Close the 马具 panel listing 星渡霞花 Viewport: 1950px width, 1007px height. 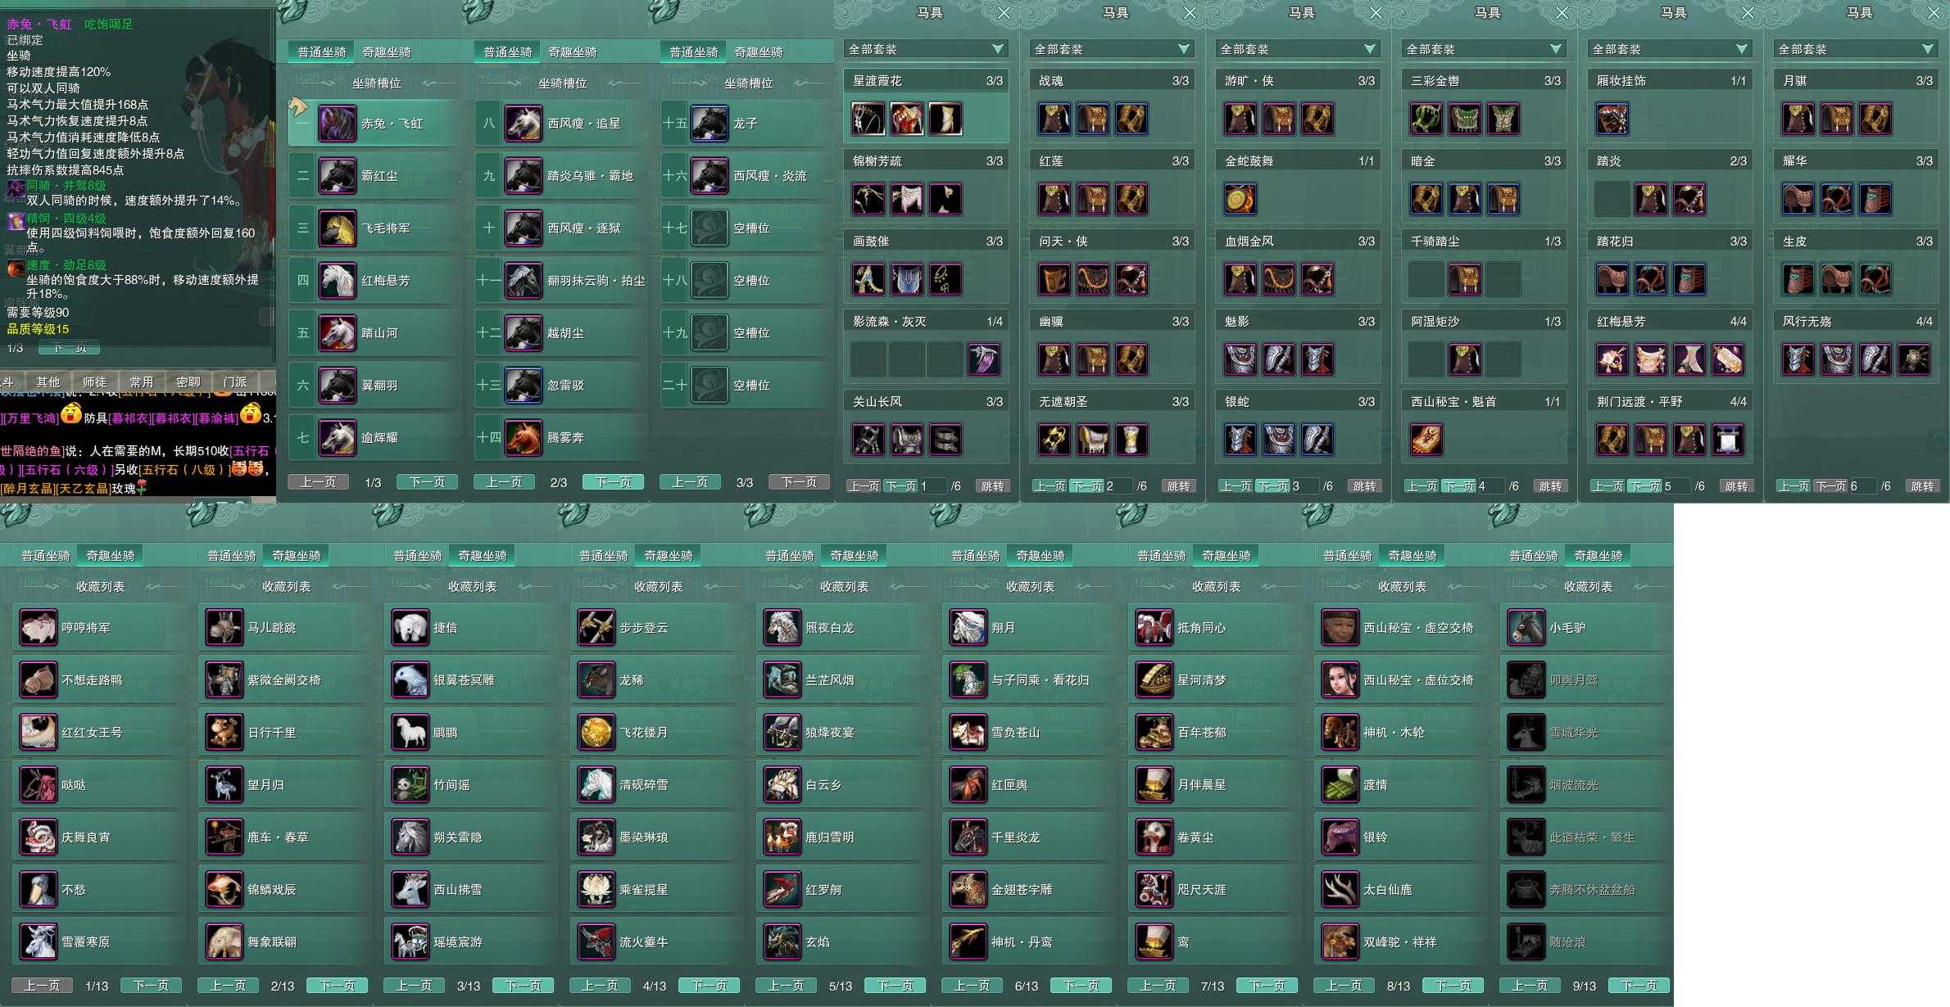tap(1004, 13)
